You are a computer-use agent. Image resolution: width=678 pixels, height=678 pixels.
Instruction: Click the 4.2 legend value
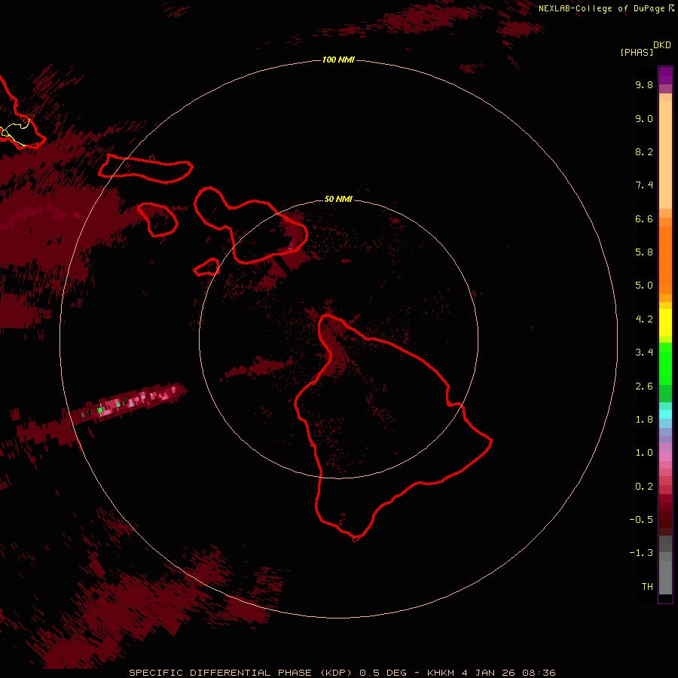coord(644,319)
